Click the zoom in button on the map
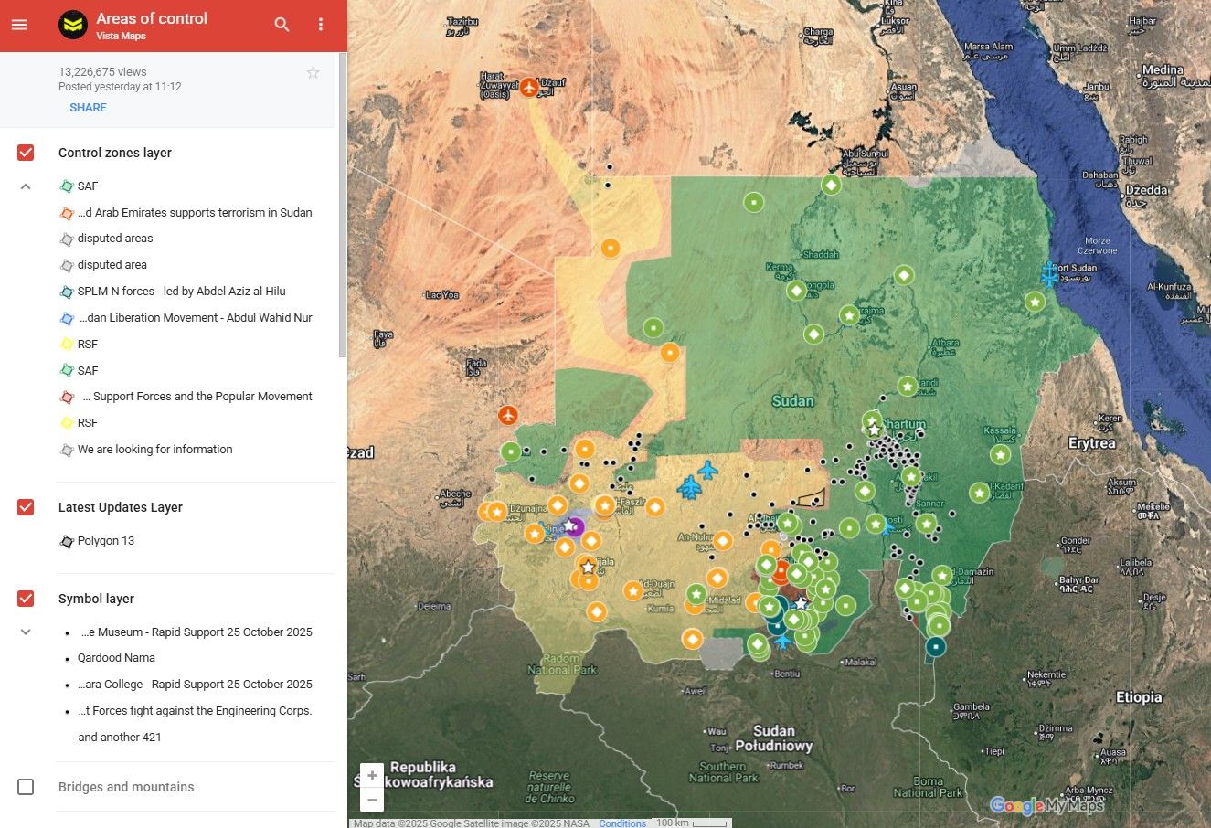This screenshot has height=828, width=1211. tap(372, 774)
